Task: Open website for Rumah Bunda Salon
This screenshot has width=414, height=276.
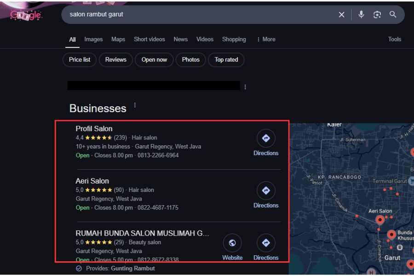Action: click(x=232, y=243)
